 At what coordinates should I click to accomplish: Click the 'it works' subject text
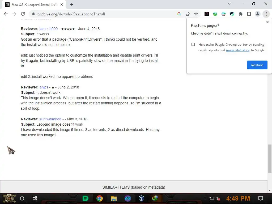(43, 34)
